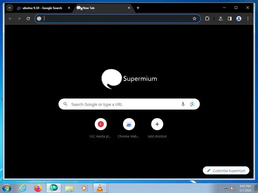Image resolution: width=258 pixels, height=193 pixels.
Task: Open VLC cone icon on taskbar
Action: click(100, 188)
